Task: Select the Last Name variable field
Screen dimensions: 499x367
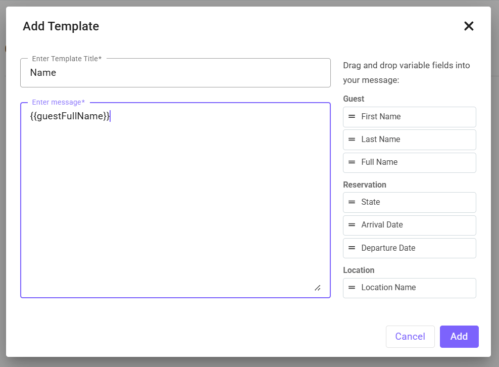Action: pos(410,140)
